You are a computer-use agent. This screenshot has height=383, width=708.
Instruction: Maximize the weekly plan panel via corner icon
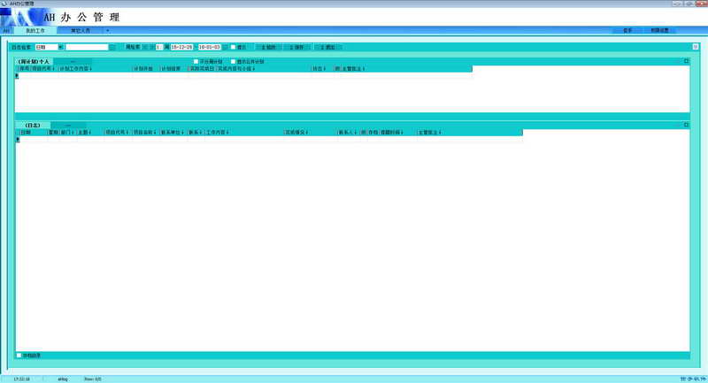685,61
